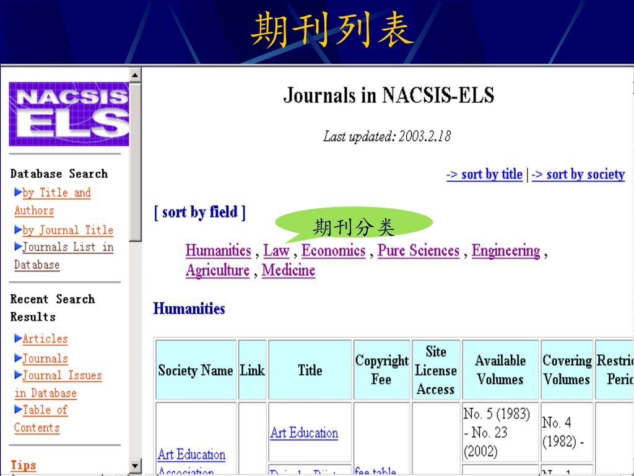Open Art Education Association society link

point(192,462)
